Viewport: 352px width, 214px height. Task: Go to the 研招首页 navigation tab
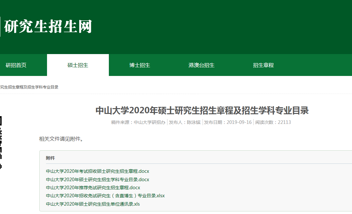[x=16, y=65]
